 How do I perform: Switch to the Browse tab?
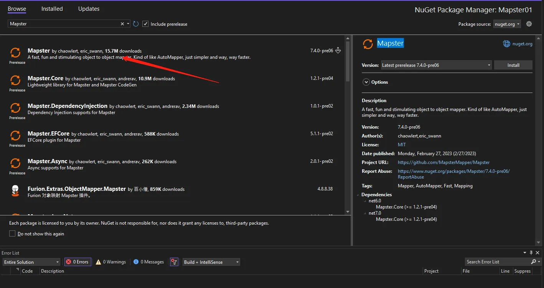click(17, 8)
